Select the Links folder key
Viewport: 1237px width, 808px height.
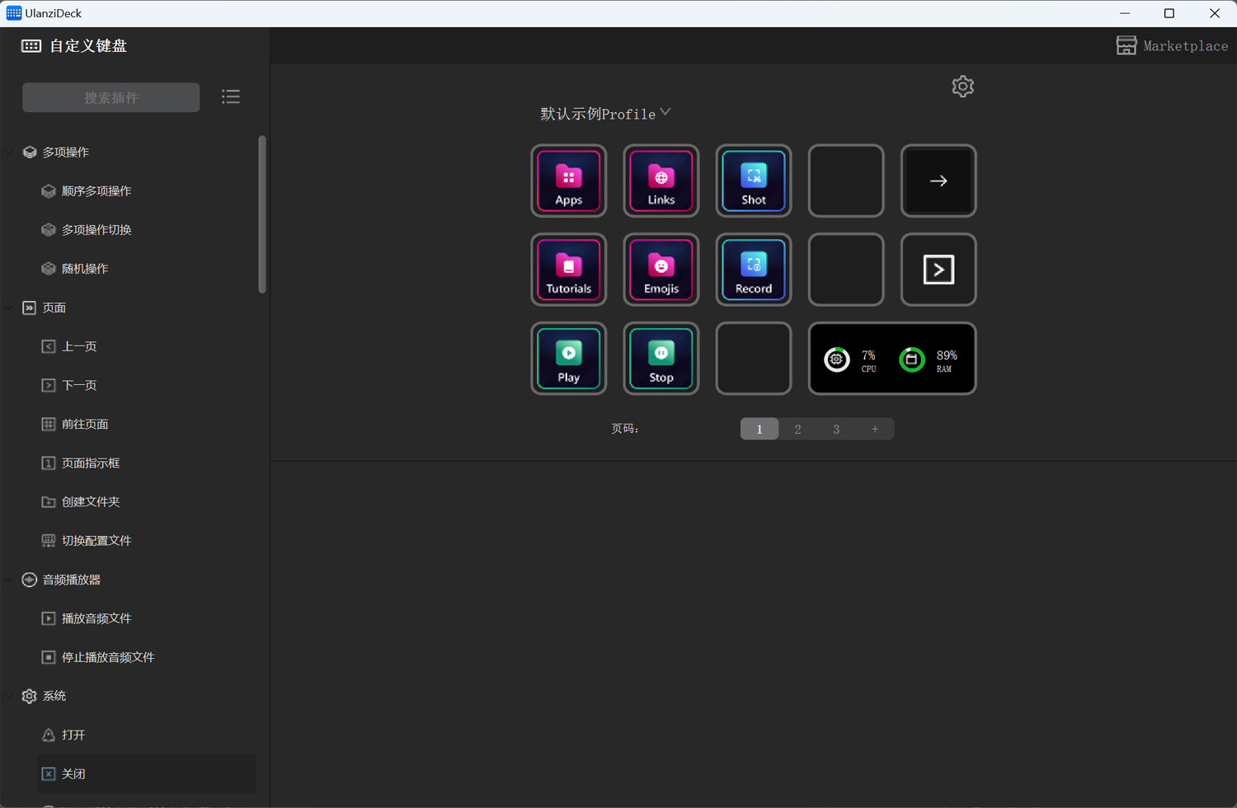pos(661,181)
